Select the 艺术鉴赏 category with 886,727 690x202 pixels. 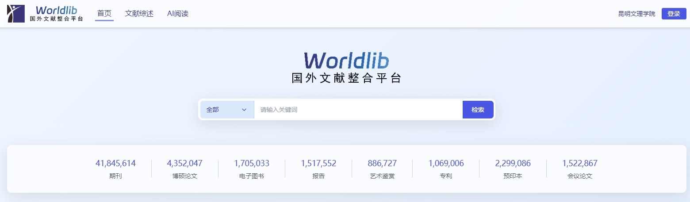pyautogui.click(x=382, y=169)
